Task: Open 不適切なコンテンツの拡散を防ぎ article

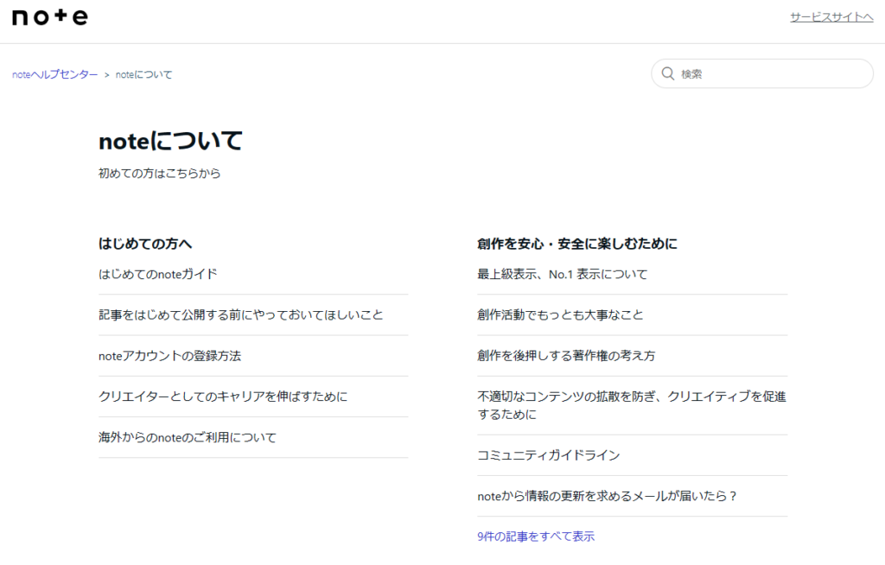Action: pyautogui.click(x=632, y=405)
